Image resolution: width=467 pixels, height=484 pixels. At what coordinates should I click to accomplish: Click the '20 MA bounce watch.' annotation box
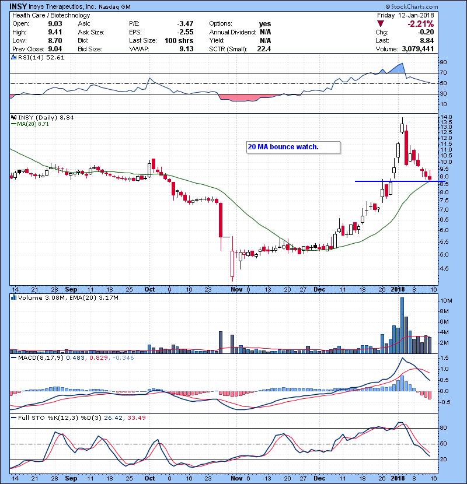coord(293,147)
